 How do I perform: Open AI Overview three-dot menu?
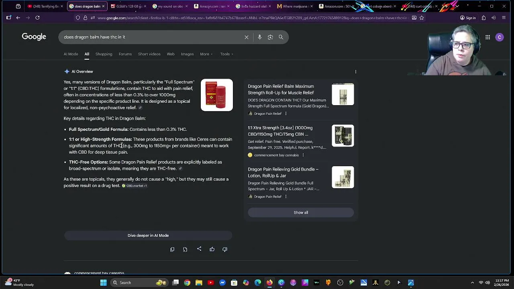coord(355,72)
